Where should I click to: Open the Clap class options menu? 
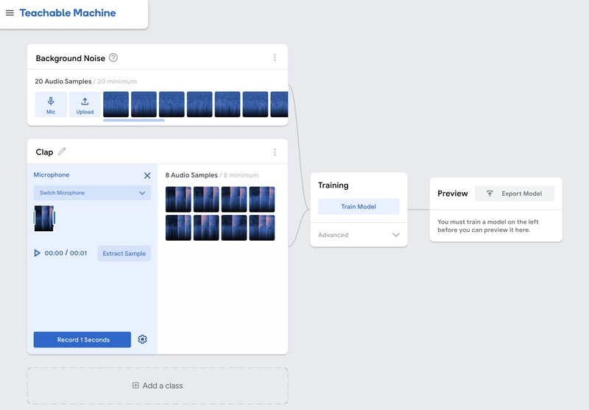(275, 152)
